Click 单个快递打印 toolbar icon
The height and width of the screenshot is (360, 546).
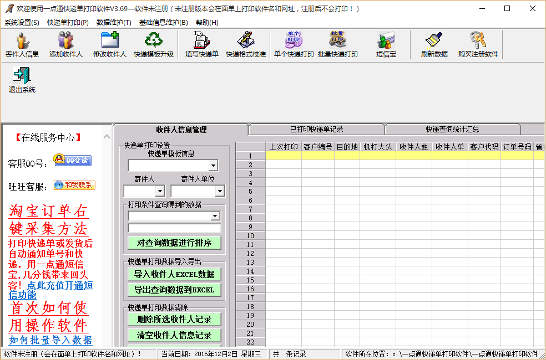[294, 44]
